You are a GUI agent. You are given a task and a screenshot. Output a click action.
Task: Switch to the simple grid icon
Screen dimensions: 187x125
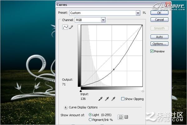pyautogui.click(x=120, y=117)
